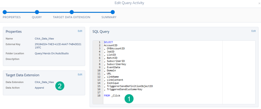The height and width of the screenshot is (109, 261).
Task: Click the Target Data Extension step circle
Action: (72, 12)
